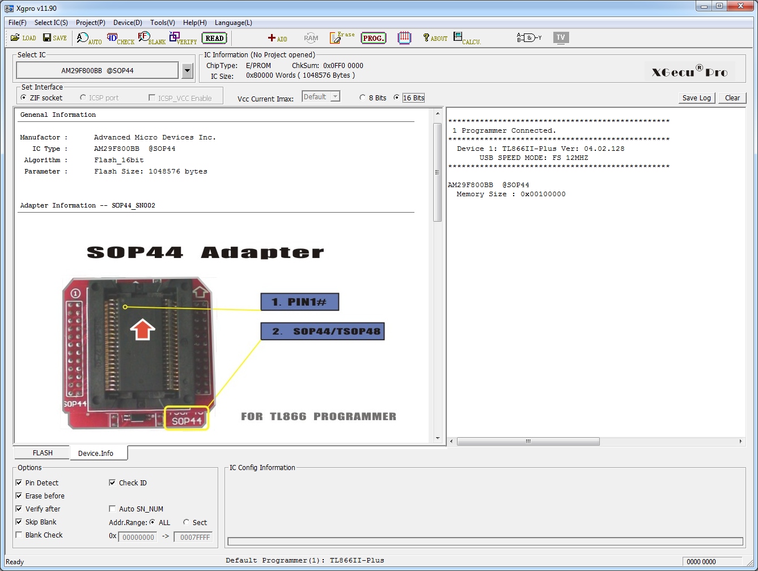Toggle the Auto SN_NUM checkbox
This screenshot has width=758, height=571.
pos(112,509)
